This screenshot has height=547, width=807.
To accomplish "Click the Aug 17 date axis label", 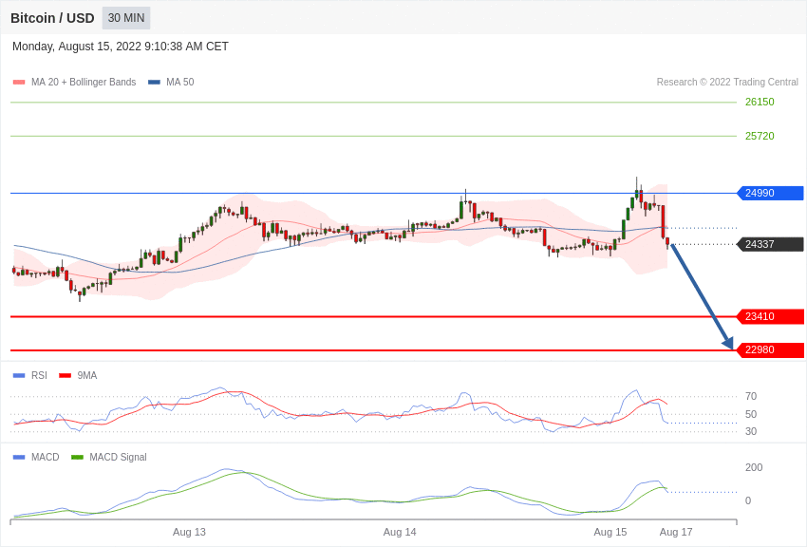I will coord(676,532).
